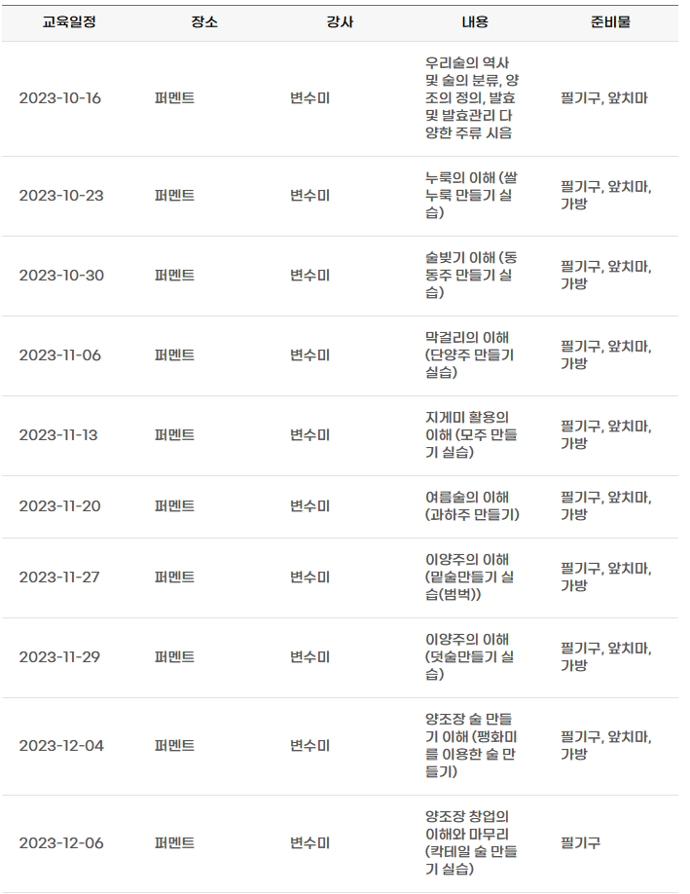Click the 2023-10-30 schedule date
Viewport: 690px width, 894px height.
point(61,276)
